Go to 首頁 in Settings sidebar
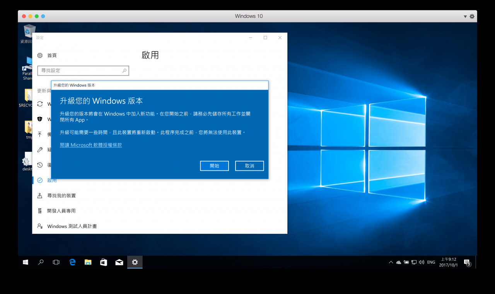The image size is (495, 294). pyautogui.click(x=52, y=56)
